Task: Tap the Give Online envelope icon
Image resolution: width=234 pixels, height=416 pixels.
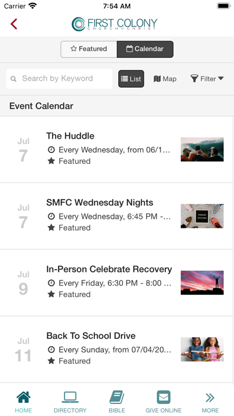Action: (x=164, y=397)
